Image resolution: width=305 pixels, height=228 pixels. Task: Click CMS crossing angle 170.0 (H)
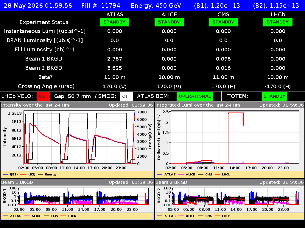[x=223, y=86]
